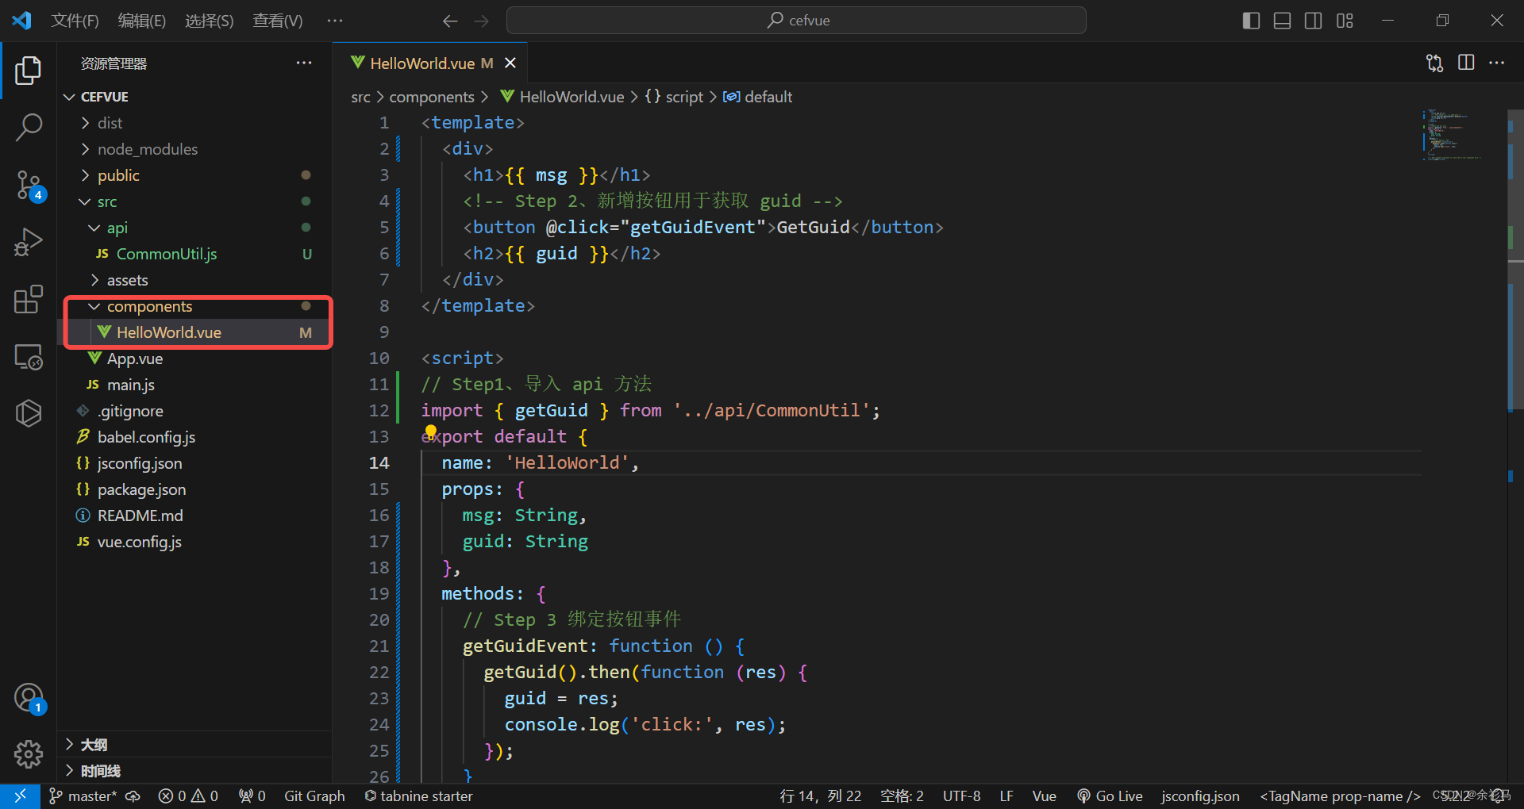Open Git Graph from the status bar
This screenshot has height=809, width=1524.
[314, 796]
